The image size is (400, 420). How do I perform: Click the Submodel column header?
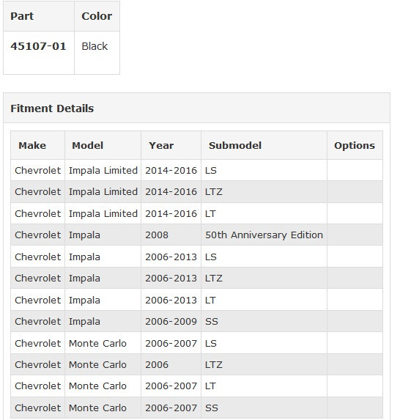(x=235, y=145)
